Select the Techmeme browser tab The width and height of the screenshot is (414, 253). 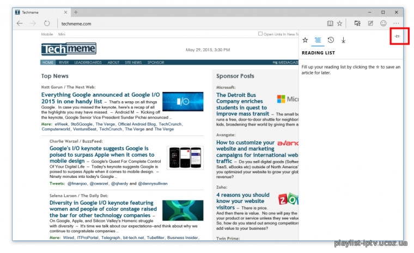(x=41, y=13)
